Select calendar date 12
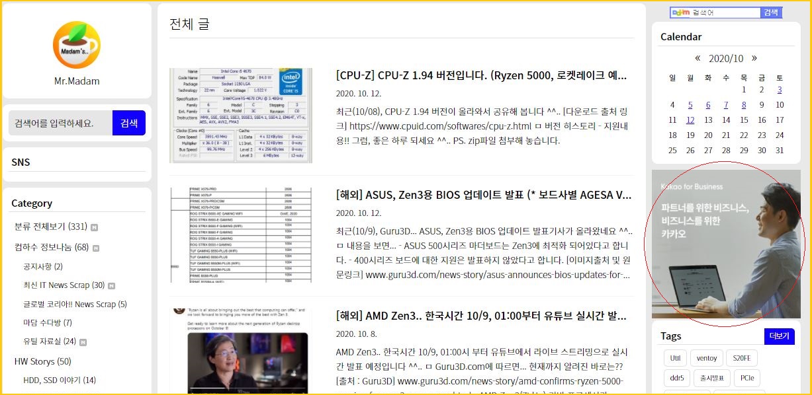This screenshot has width=812, height=395. (x=690, y=120)
